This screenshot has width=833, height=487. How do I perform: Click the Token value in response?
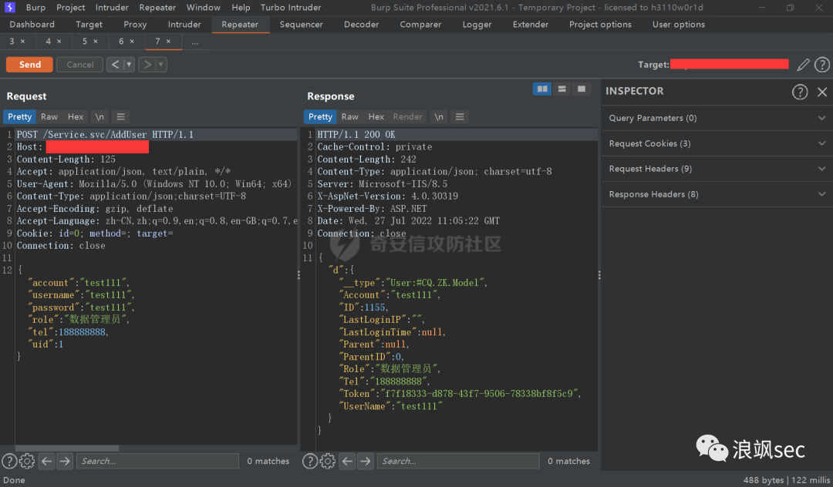(x=481, y=394)
